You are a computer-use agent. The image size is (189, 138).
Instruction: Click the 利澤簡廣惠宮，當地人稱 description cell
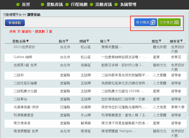click(x=125, y=115)
